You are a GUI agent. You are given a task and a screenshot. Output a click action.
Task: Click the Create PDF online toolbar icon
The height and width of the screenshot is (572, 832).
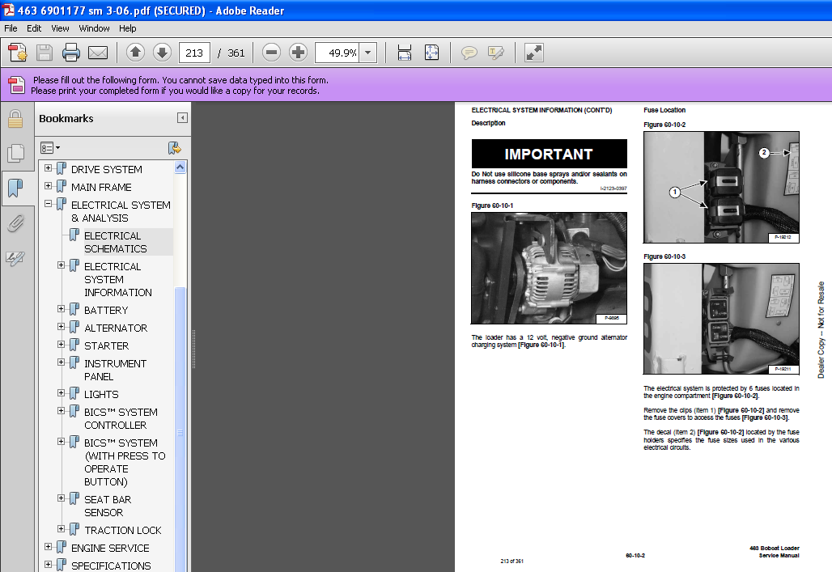pyautogui.click(x=18, y=53)
